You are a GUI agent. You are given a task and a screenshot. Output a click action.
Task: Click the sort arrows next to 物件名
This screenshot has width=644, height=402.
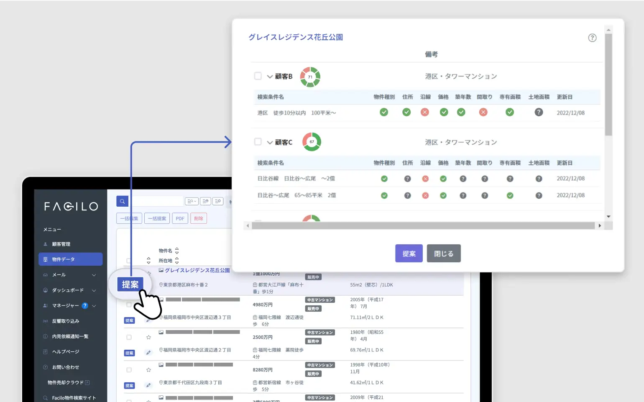[177, 251]
